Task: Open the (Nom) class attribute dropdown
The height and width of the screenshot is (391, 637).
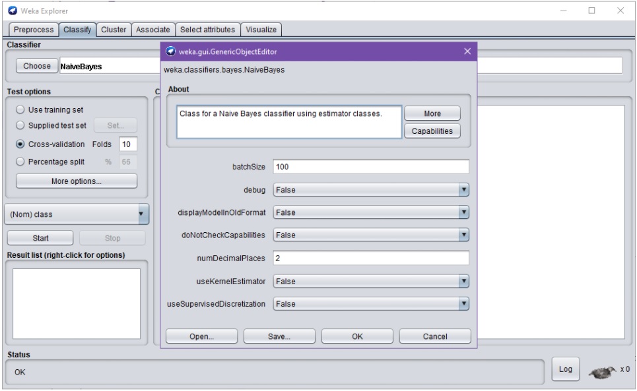Action: (77, 214)
